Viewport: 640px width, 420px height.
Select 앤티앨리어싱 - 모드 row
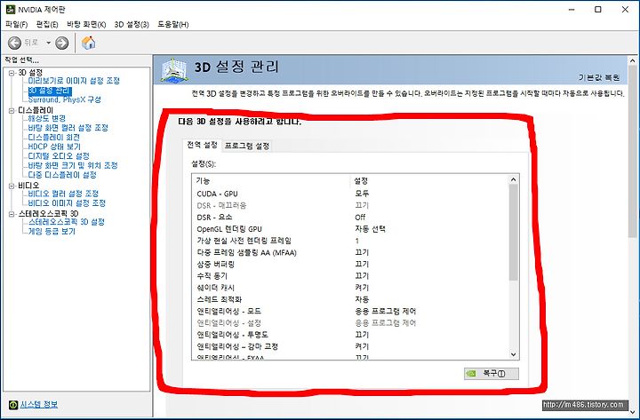click(350, 312)
